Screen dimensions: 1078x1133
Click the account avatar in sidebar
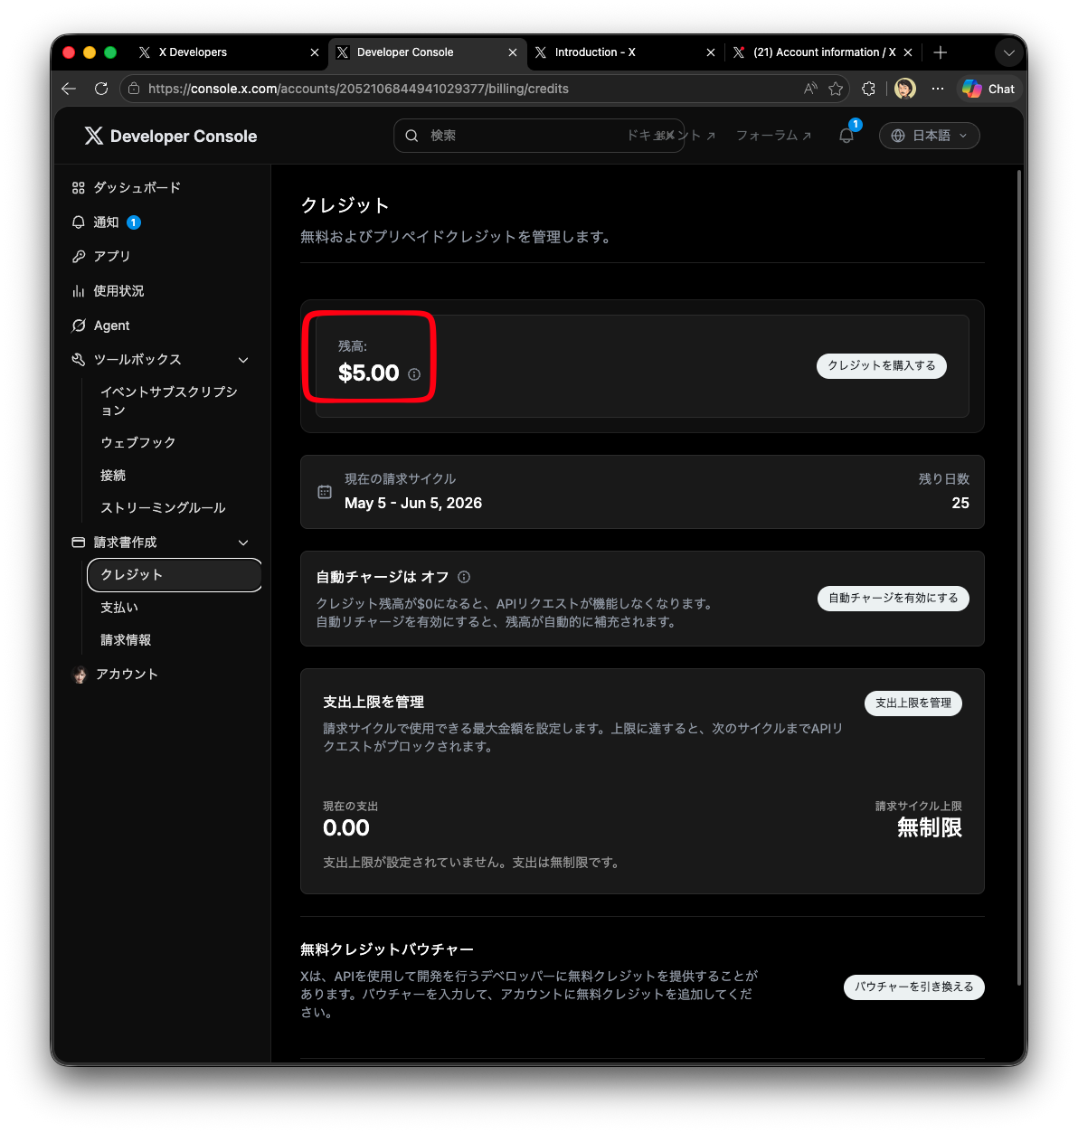click(80, 675)
